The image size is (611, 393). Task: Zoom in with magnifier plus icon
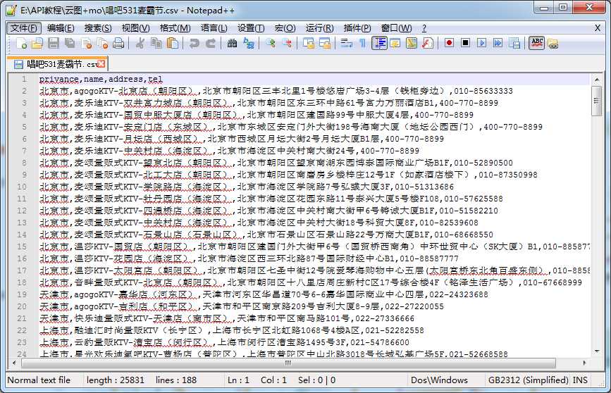pos(270,43)
